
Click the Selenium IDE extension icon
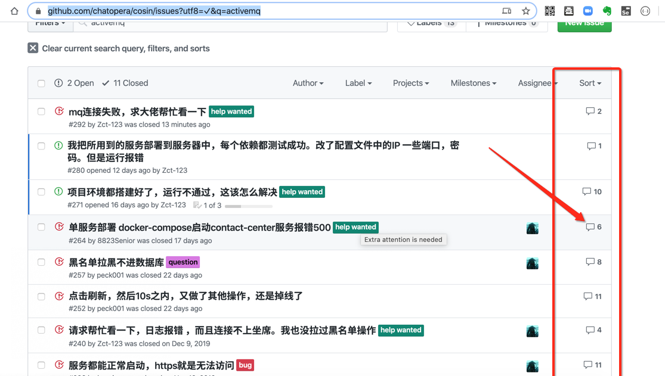pos(626,10)
